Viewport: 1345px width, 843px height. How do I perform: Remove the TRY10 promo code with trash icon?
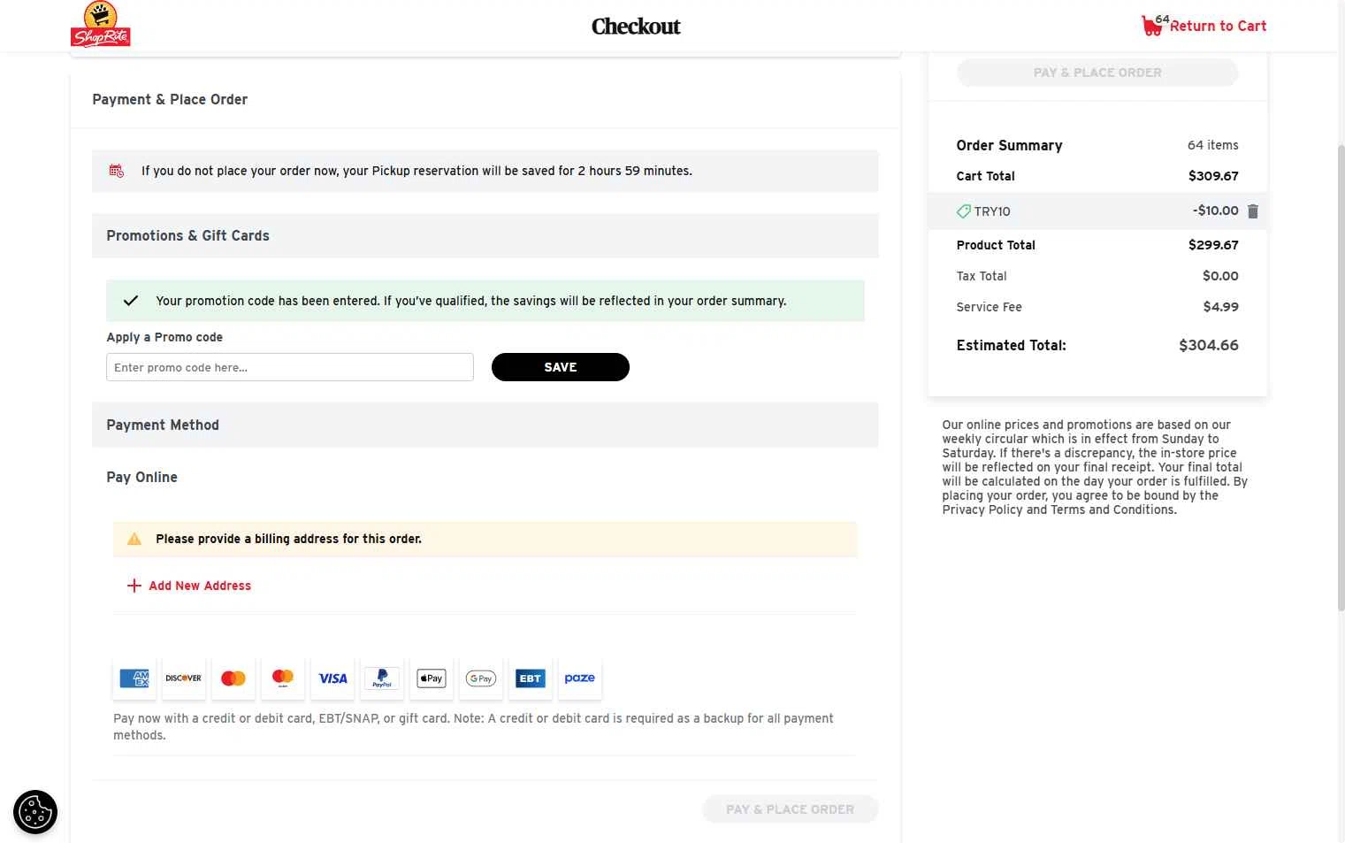pyautogui.click(x=1252, y=211)
